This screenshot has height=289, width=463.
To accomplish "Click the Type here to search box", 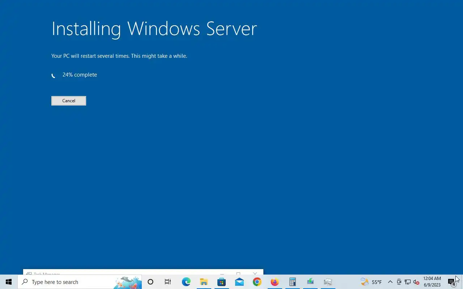I will point(80,282).
